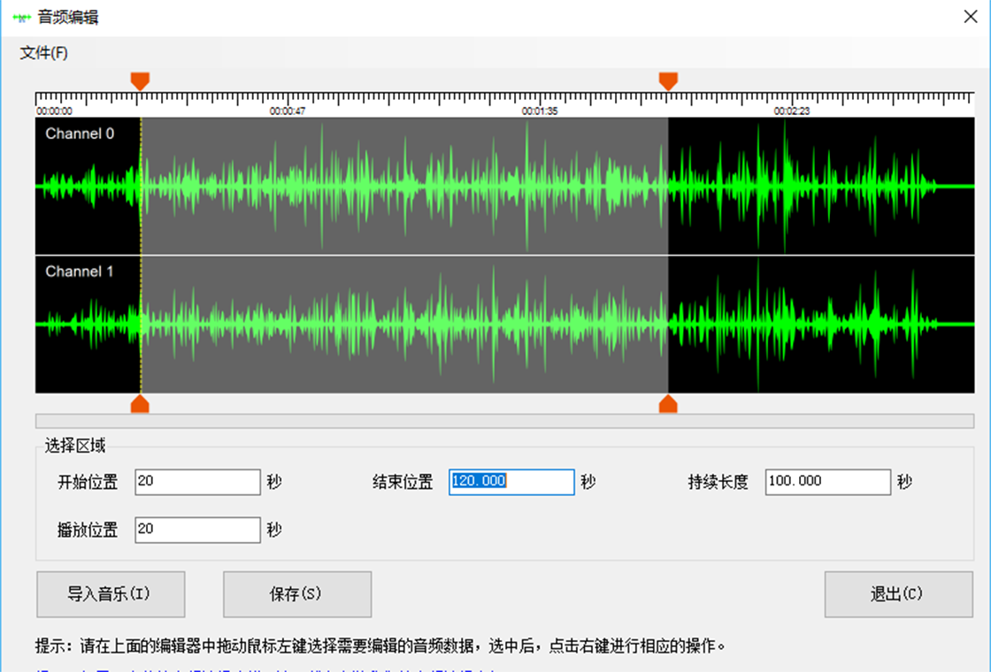Click the green waveform app icon in title bar
Viewport: 991px width, 672px height.
[x=22, y=18]
